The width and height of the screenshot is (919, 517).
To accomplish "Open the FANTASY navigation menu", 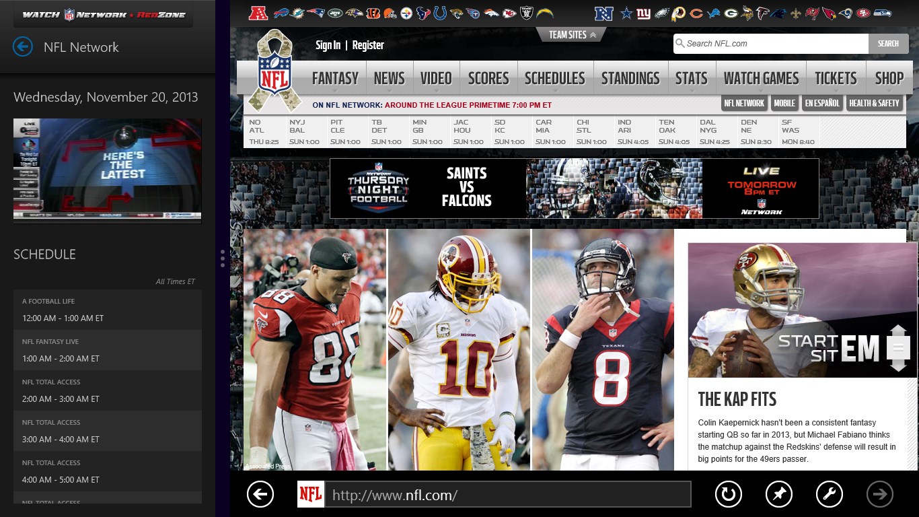I will click(335, 77).
